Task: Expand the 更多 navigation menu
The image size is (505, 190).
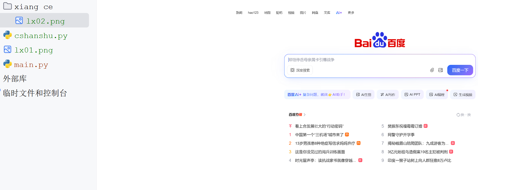Action: tap(351, 13)
